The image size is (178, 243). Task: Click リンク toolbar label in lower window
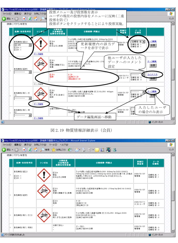[171, 150]
